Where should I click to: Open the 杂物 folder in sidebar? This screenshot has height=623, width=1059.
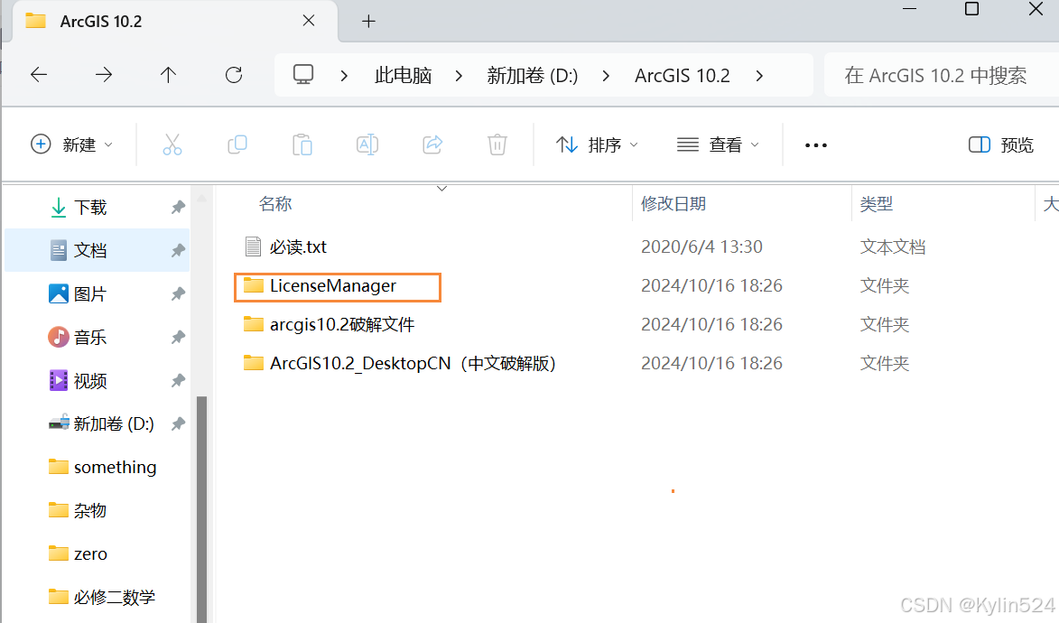(89, 510)
